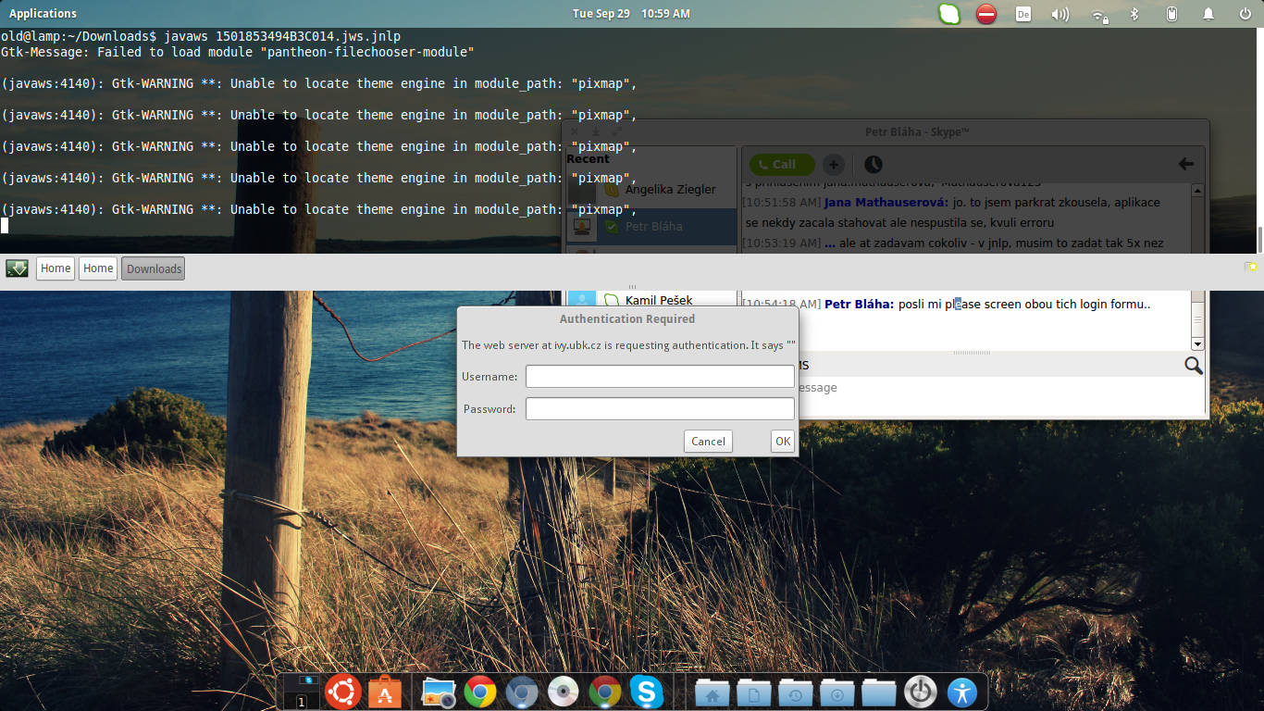Click Skype chat scrollbar up arrow
This screenshot has height=711, width=1264.
tap(1197, 190)
